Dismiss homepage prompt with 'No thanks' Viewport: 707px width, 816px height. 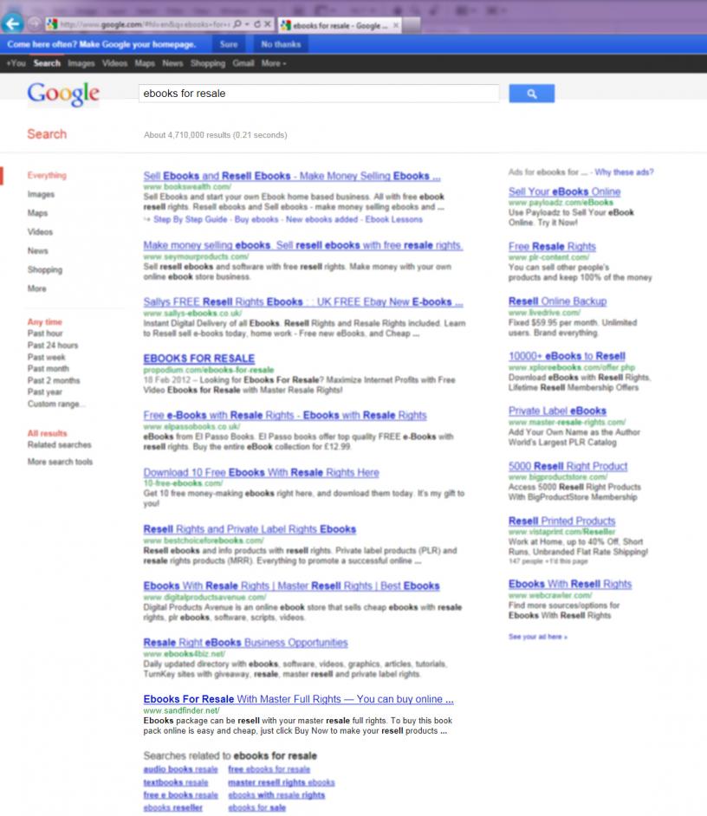click(281, 44)
